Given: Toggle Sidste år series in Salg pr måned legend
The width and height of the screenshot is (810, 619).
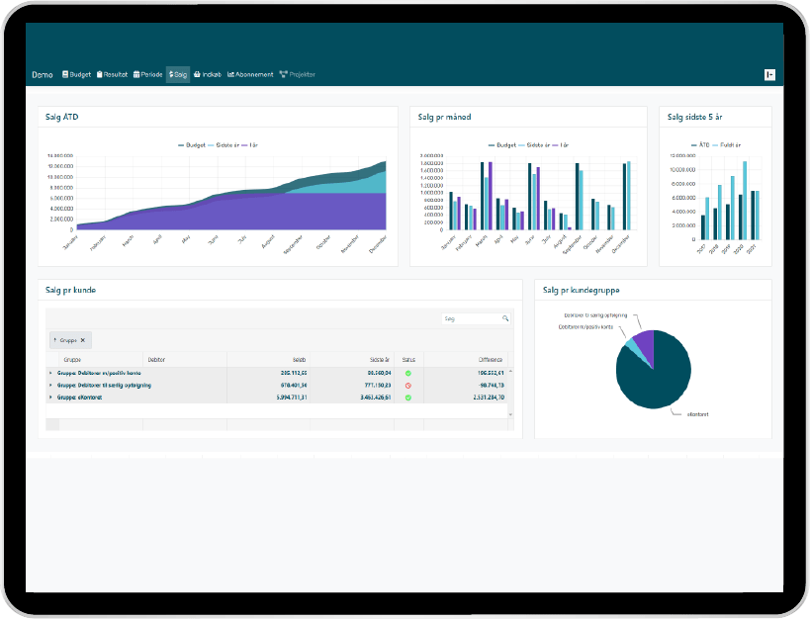Looking at the screenshot, I should [534, 145].
